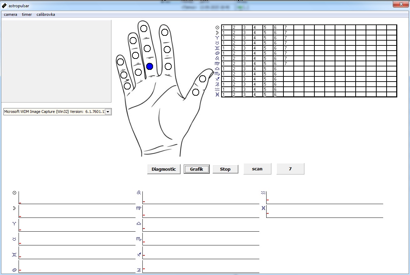This screenshot has height=275, width=410.
Task: Click cell 7 in the Sun row
Action: [288, 28]
